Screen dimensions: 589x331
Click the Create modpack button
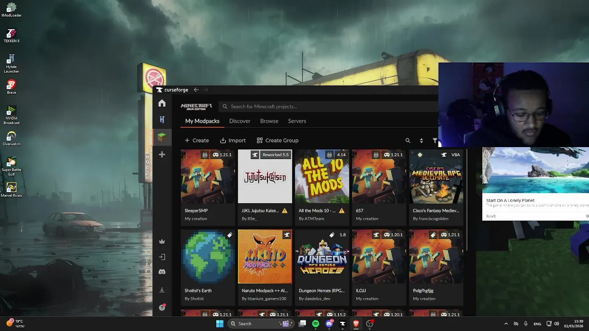coord(196,141)
